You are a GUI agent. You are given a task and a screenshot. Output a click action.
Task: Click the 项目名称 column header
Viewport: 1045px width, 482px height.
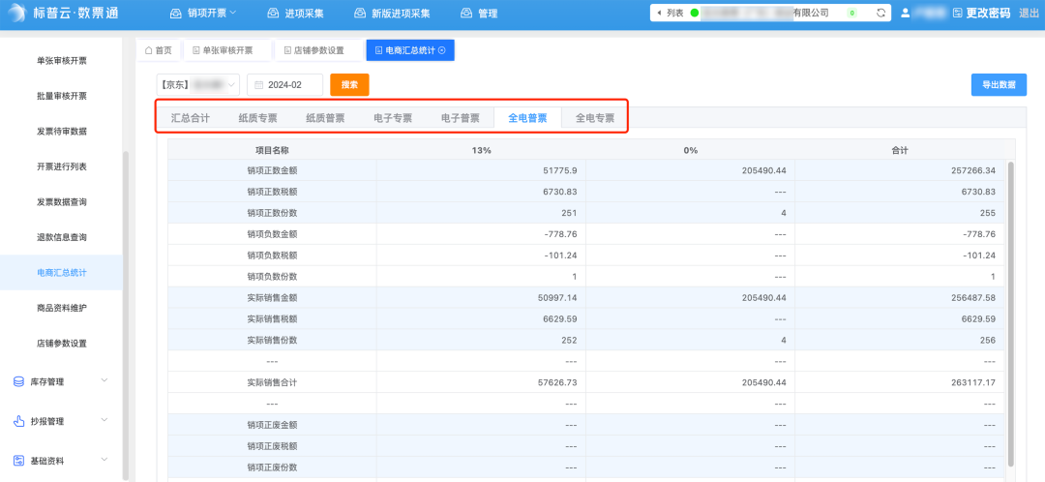[x=272, y=151]
